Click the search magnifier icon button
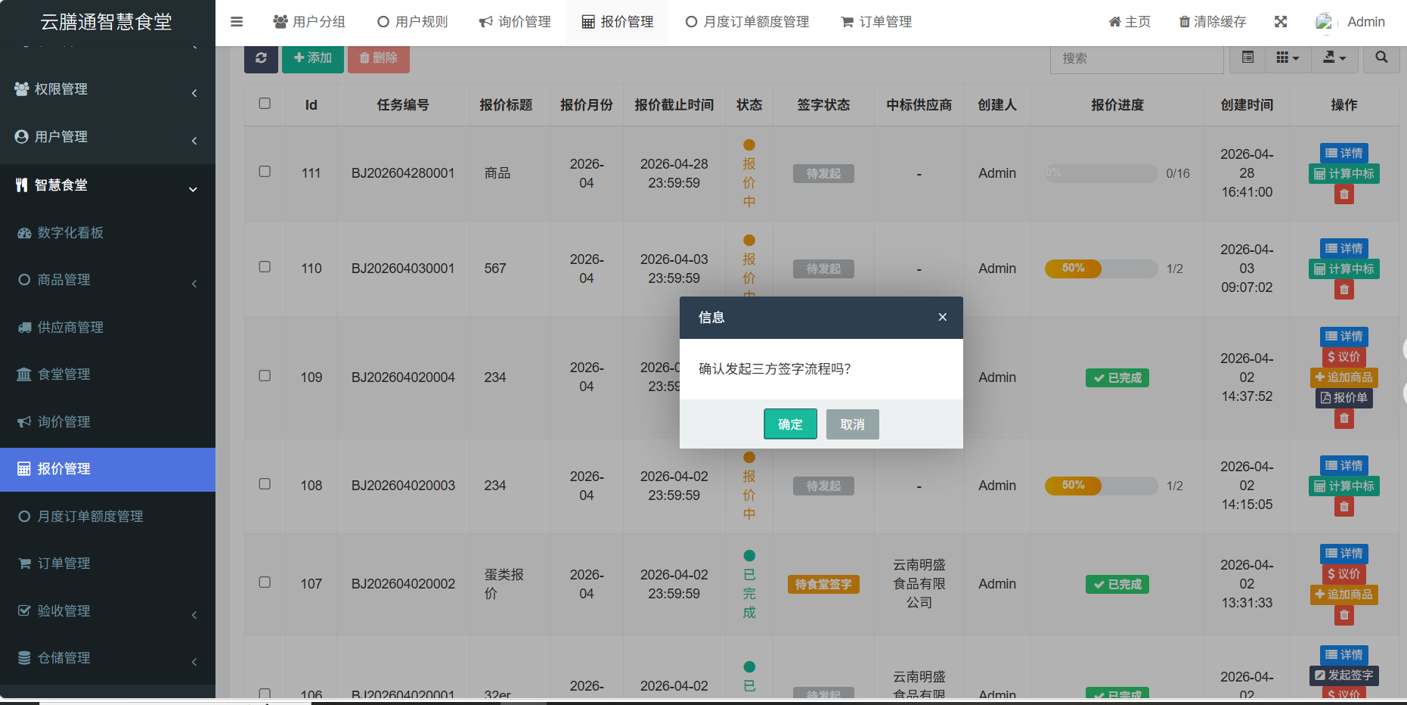1407x705 pixels. click(1381, 58)
